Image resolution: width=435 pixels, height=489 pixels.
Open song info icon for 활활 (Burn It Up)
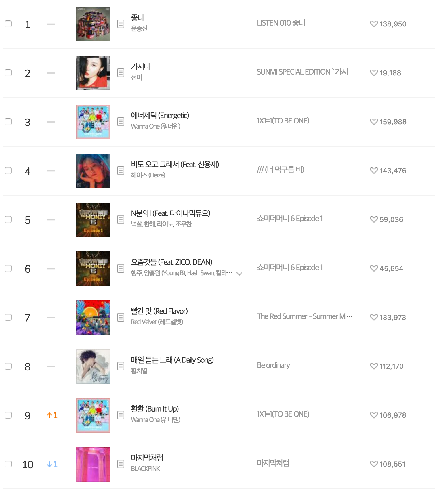121,415
